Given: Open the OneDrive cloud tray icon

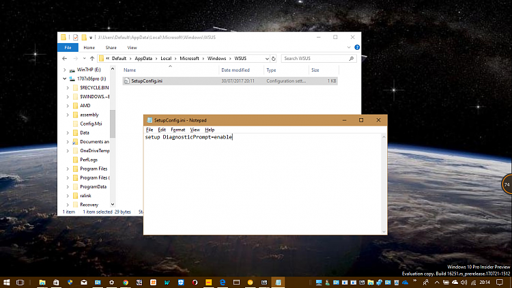Looking at the screenshot, I should [455, 282].
